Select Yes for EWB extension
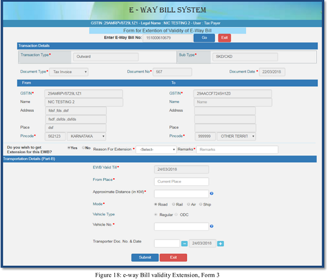 69,148
